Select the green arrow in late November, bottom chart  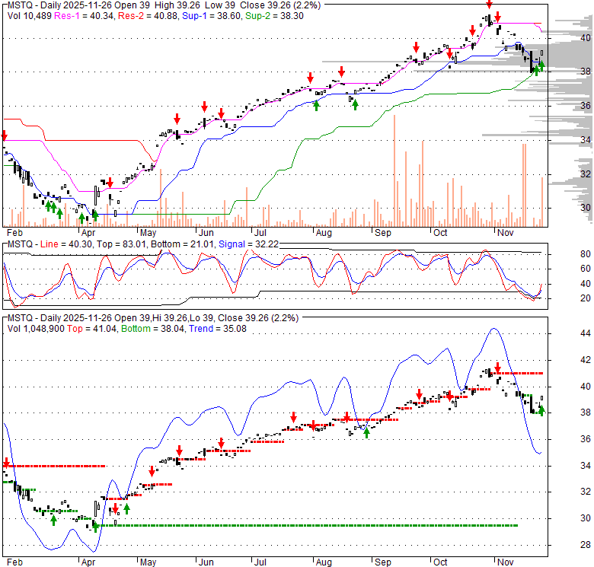pos(541,411)
